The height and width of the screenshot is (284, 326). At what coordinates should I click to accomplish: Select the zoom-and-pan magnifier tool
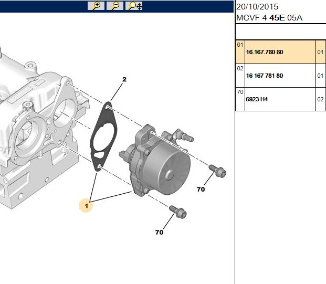tap(134, 6)
